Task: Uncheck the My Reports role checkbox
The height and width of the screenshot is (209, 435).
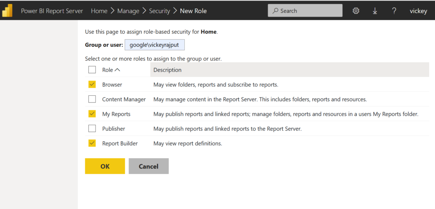Action: coord(92,114)
